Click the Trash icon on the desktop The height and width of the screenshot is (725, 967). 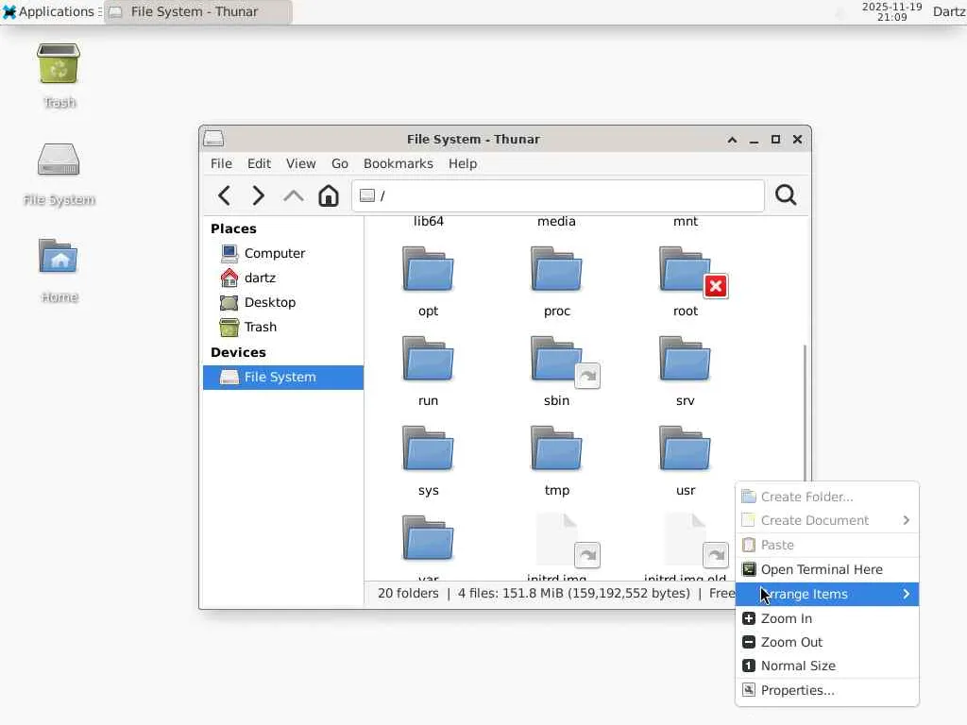(59, 64)
